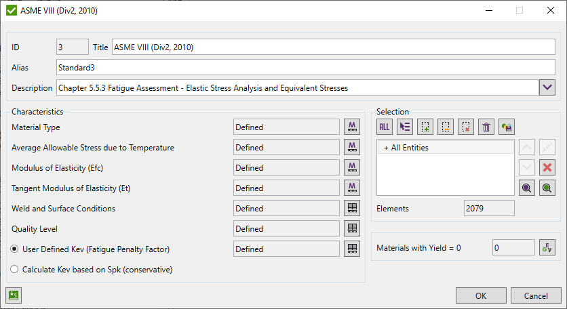Click the red X delete button
The height and width of the screenshot is (309, 567).
pyautogui.click(x=547, y=167)
